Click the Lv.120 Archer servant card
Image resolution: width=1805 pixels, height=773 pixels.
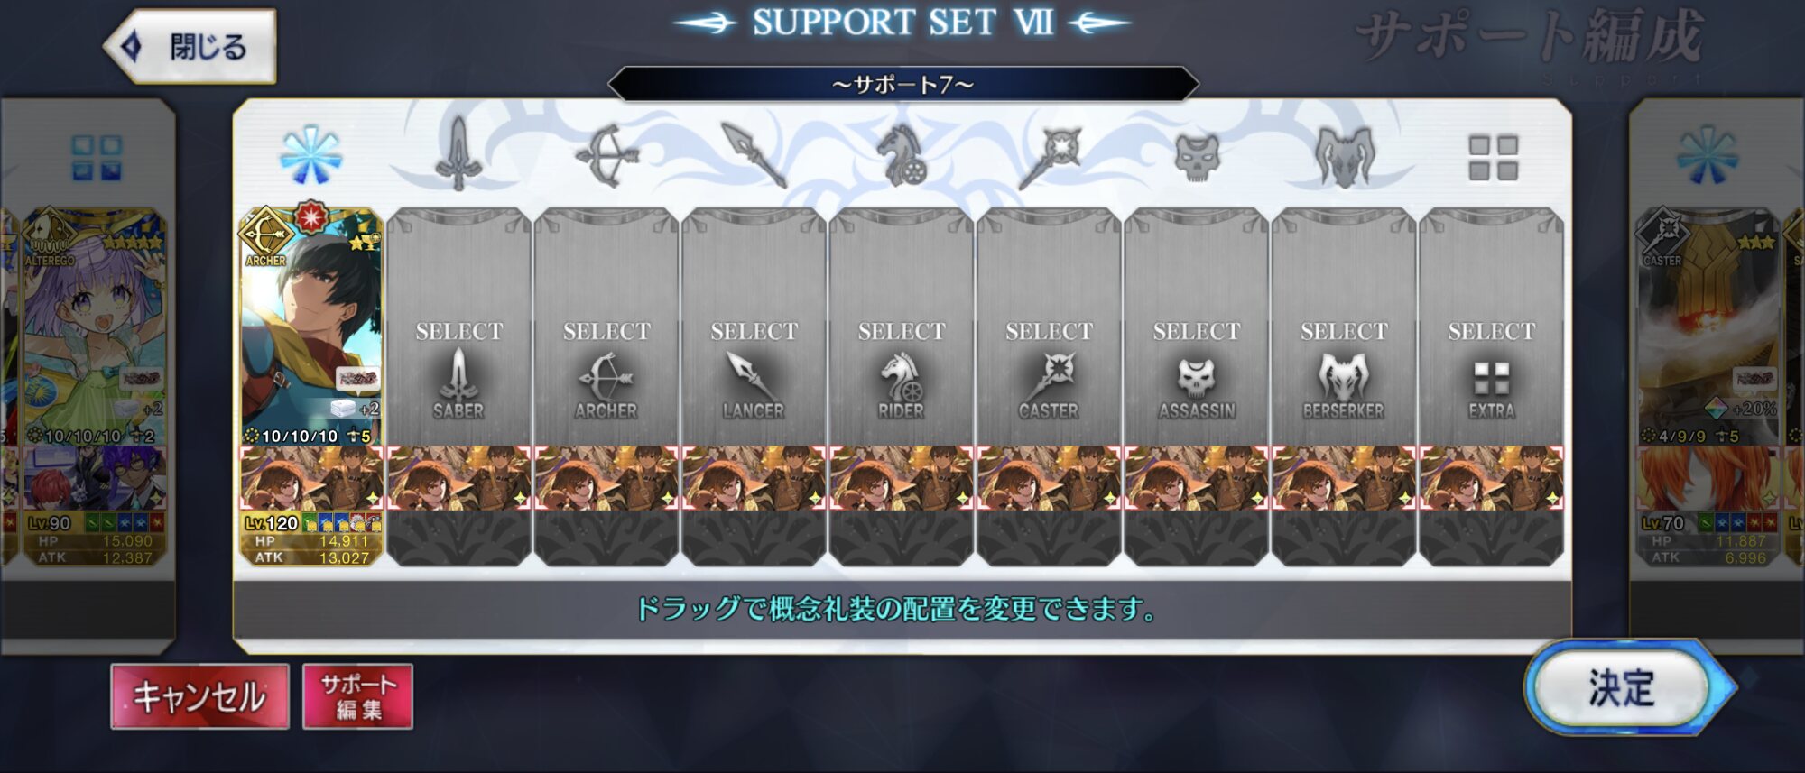311,327
